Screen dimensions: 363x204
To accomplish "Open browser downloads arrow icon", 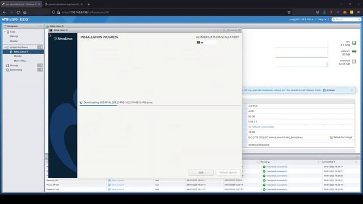I will pyautogui.click(x=324, y=12).
